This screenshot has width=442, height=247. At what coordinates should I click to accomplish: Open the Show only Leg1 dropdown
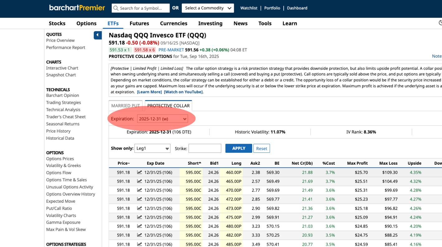tap(152, 148)
